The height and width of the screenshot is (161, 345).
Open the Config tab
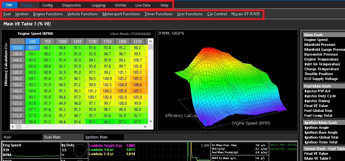(47, 5)
